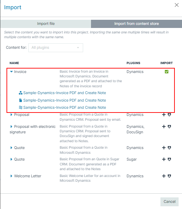Viewport: 182px width, 209px height.
Task: Click the plus icon for Sugar Quote
Action: pos(164,159)
